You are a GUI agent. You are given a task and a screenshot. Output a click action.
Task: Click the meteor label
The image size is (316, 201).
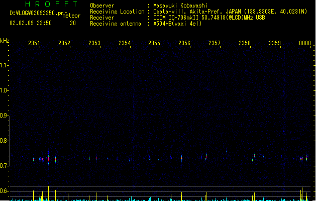tap(71, 16)
